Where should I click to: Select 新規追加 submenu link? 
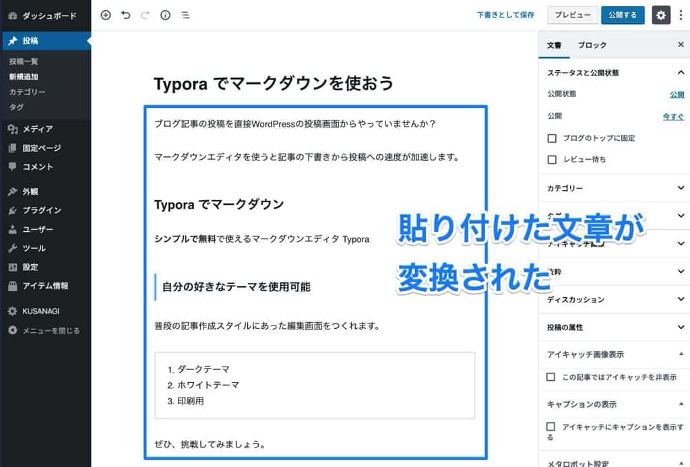coord(24,77)
